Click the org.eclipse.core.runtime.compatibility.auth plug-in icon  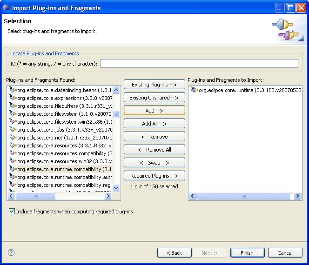coord(13,177)
